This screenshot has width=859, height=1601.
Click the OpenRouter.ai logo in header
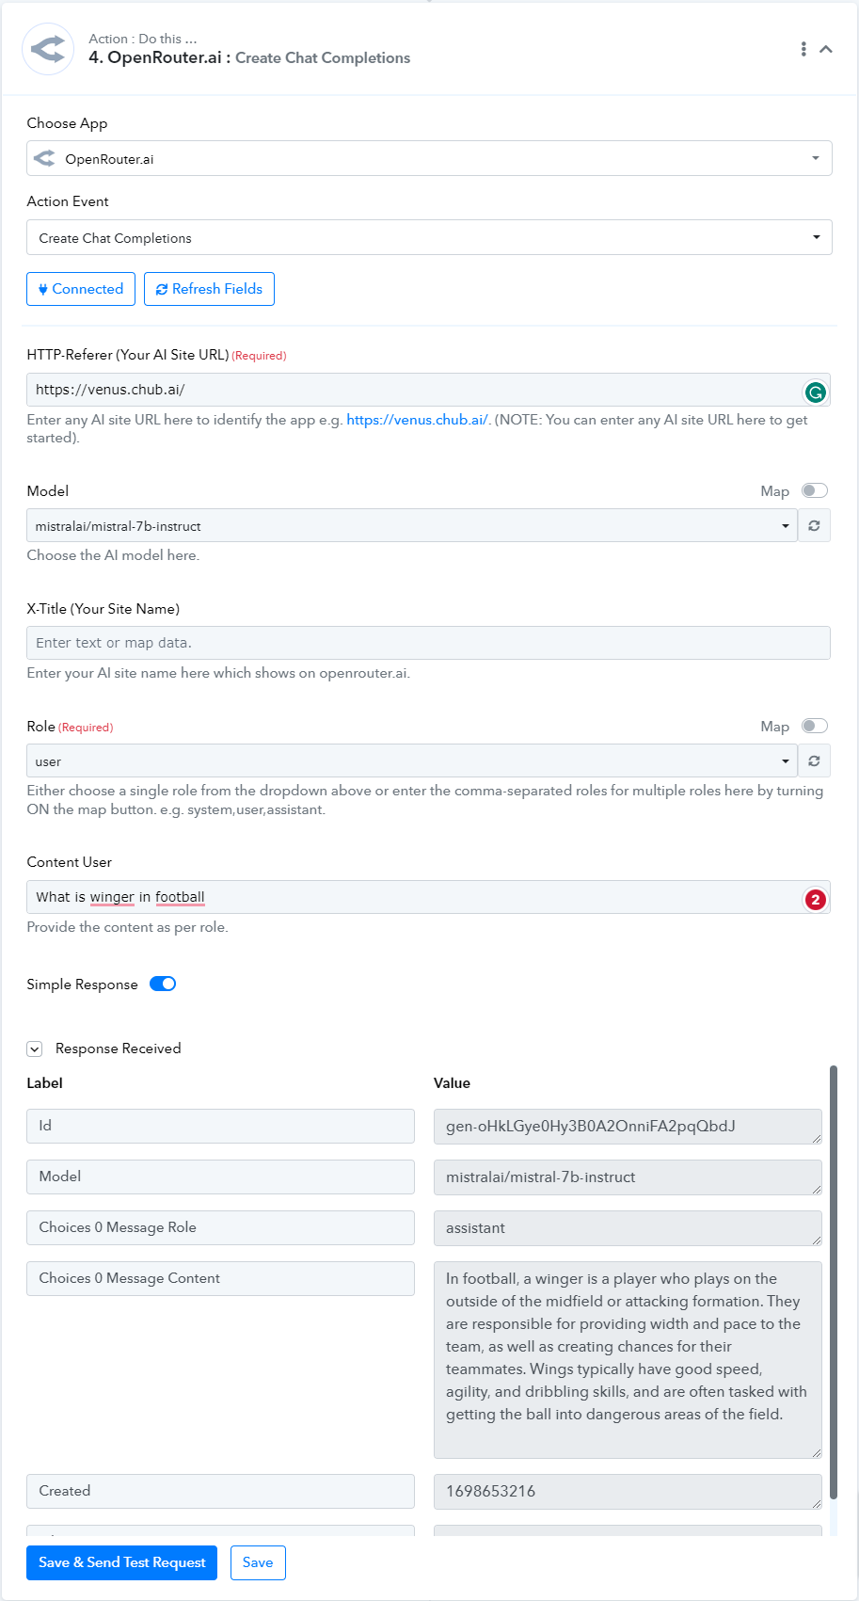pyautogui.click(x=48, y=49)
